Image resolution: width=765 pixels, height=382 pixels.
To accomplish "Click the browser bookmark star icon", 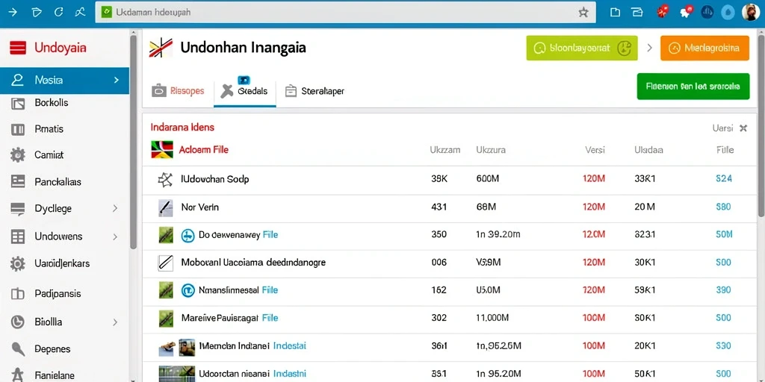I will pyautogui.click(x=583, y=13).
